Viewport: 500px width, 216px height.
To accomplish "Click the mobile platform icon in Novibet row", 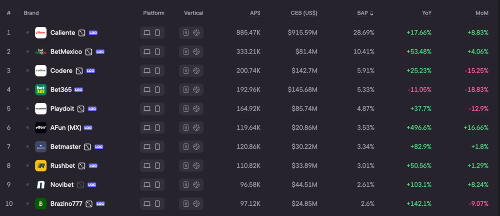I will coord(157,185).
